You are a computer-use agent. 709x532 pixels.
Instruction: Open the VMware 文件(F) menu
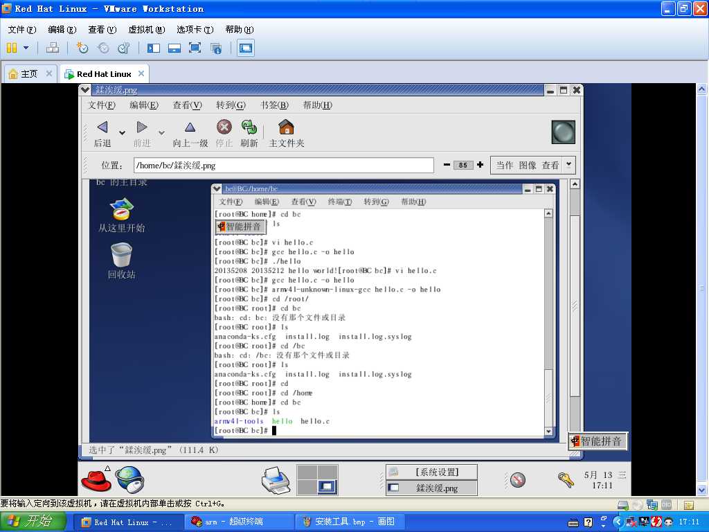pyautogui.click(x=21, y=29)
